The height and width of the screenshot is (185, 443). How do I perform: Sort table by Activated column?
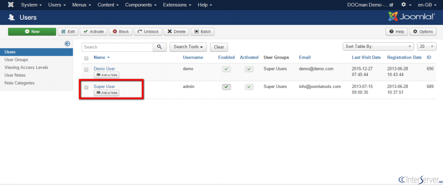point(249,57)
